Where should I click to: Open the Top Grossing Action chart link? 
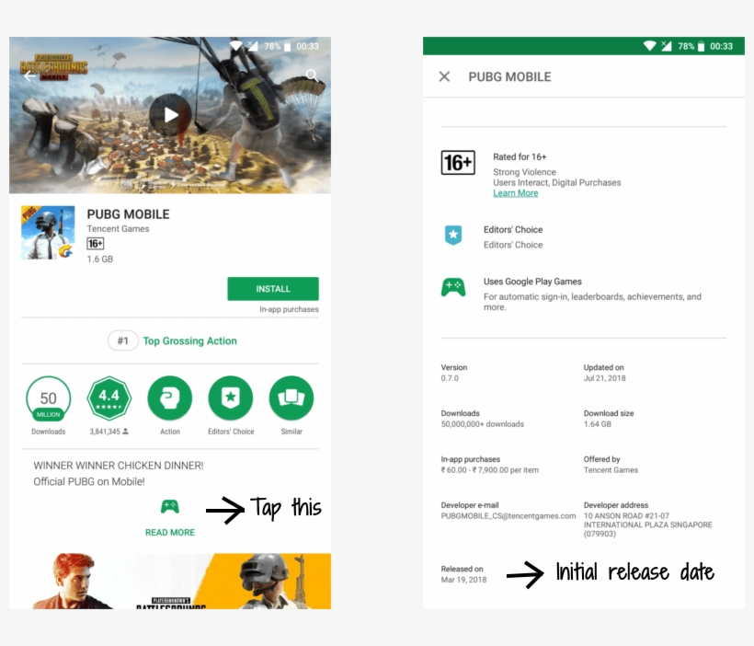[189, 340]
